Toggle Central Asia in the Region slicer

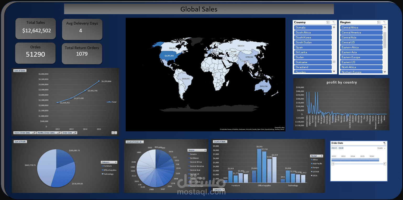click(361, 37)
